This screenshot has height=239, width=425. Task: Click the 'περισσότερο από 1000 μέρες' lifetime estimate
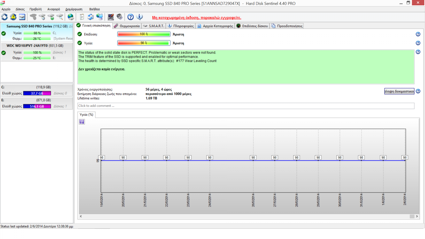pos(169,94)
